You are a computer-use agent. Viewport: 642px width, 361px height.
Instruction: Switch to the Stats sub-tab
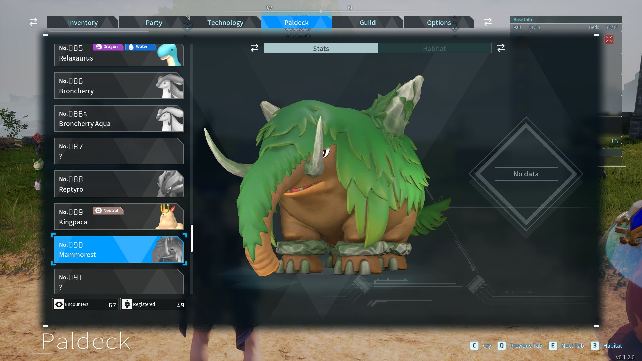(x=321, y=48)
